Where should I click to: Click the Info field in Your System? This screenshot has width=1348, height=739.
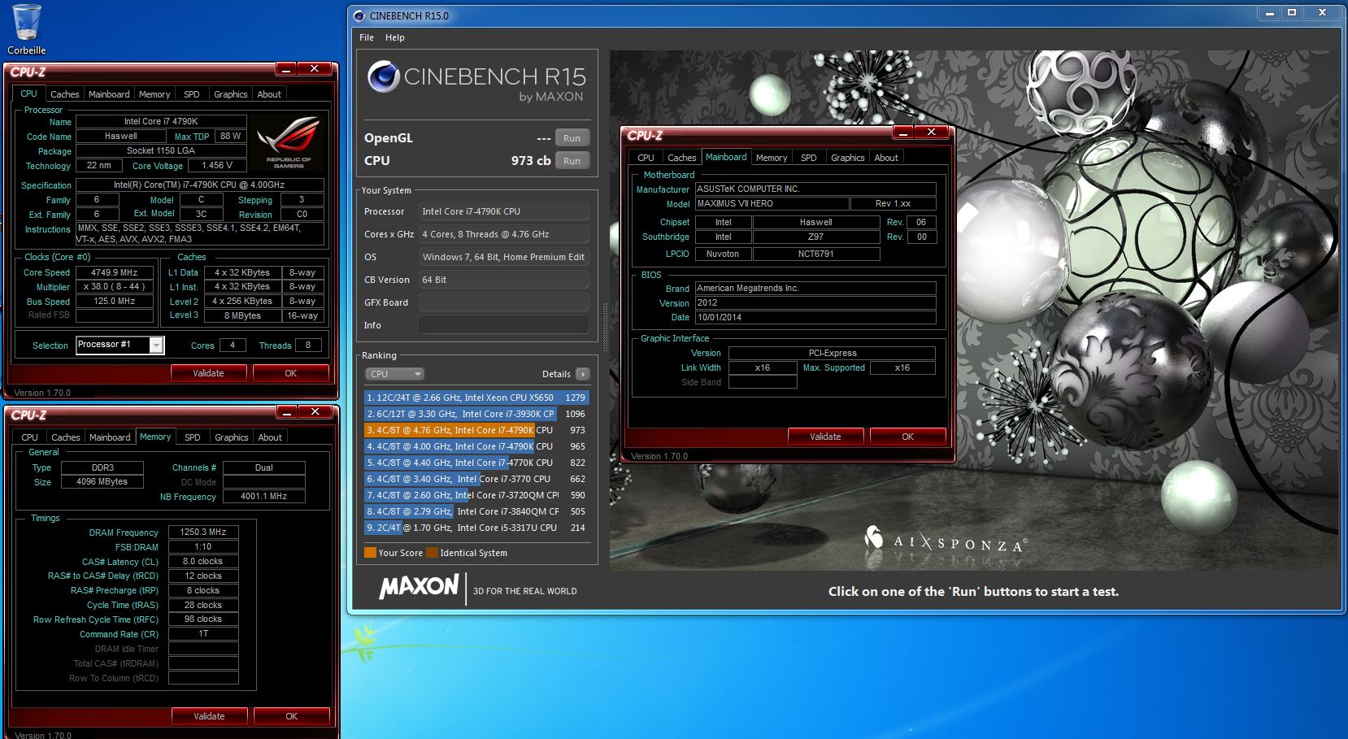tap(504, 325)
